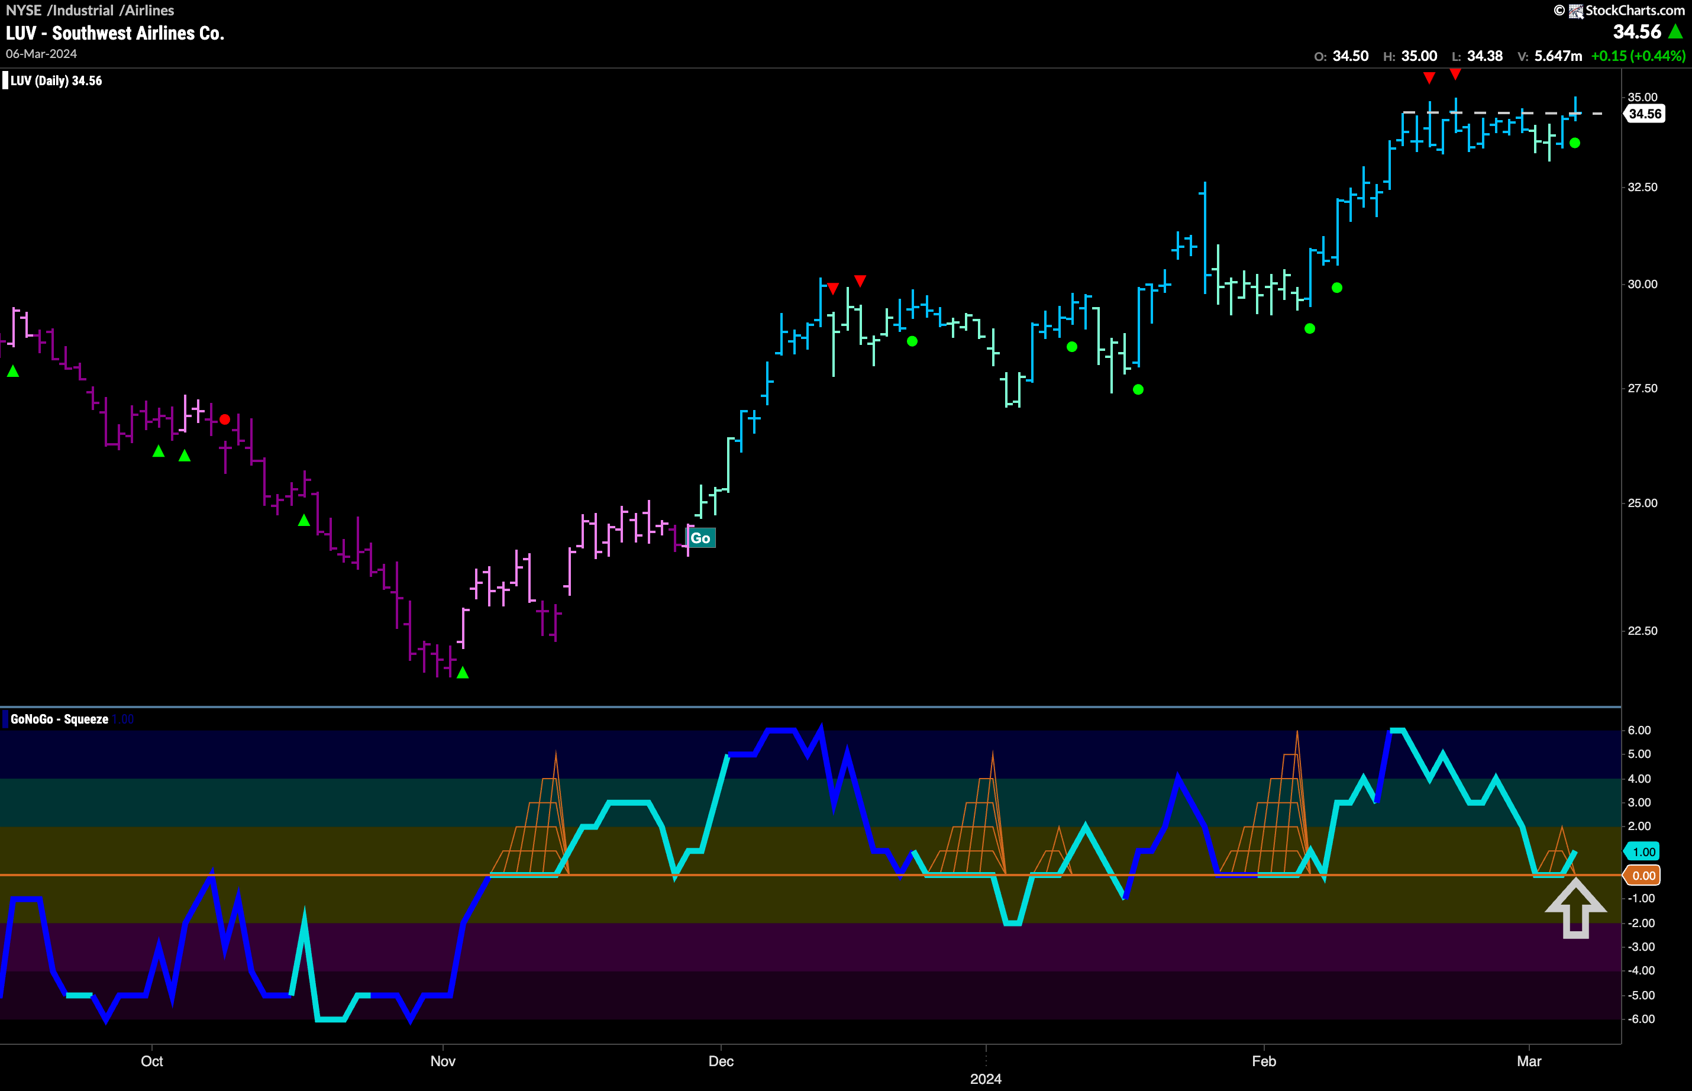Click the 06-Mar-2024 chart date
This screenshot has height=1091, width=1692.
pos(41,54)
